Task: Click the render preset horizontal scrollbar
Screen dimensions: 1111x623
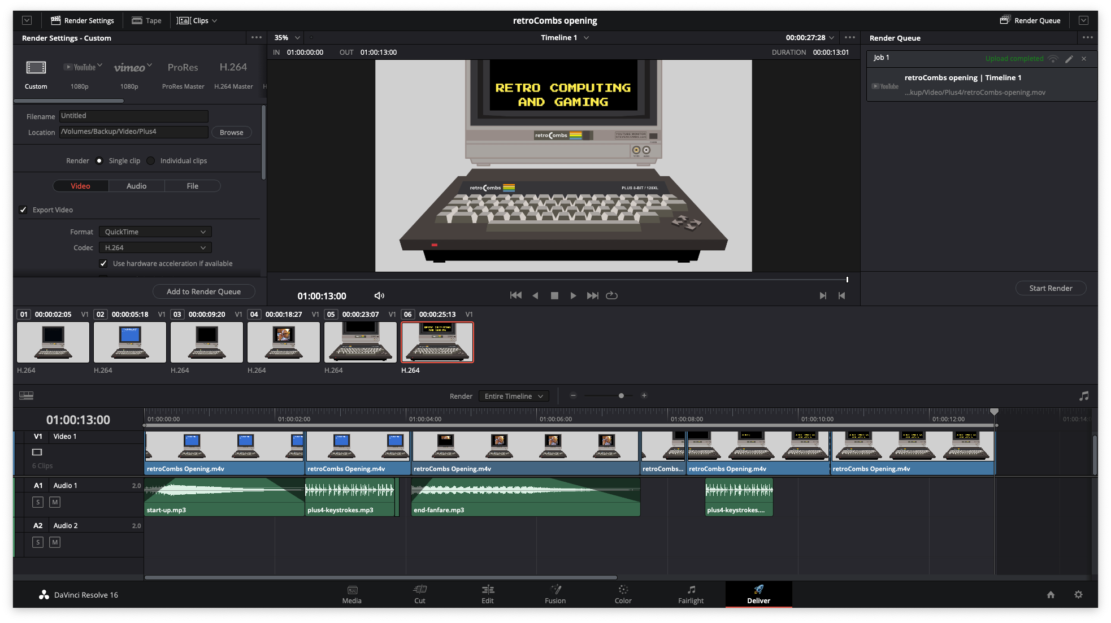Action: click(x=68, y=101)
